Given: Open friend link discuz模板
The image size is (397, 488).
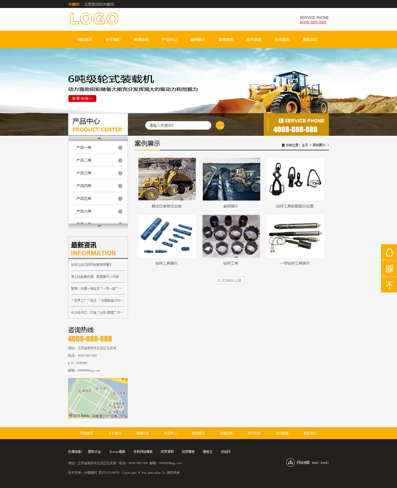Looking at the screenshot, I should [117, 452].
